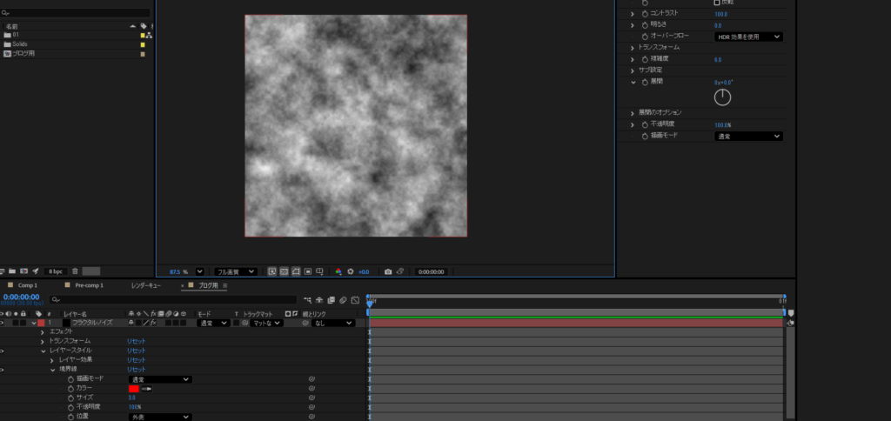This screenshot has width=891, height=421.
Task: Click stopwatch icon beside 複雑度
Action: [645, 59]
